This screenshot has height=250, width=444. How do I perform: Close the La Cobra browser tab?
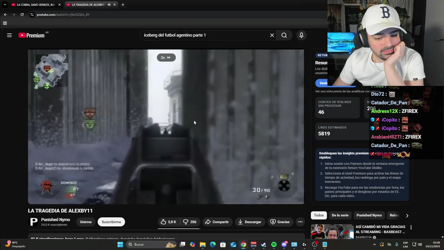(x=59, y=5)
